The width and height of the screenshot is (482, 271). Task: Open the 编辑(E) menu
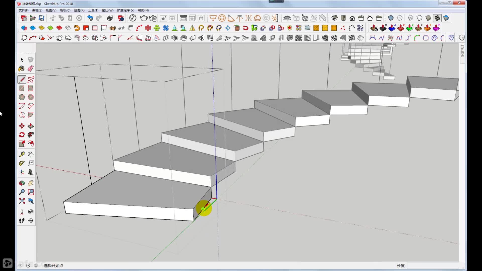37,10
